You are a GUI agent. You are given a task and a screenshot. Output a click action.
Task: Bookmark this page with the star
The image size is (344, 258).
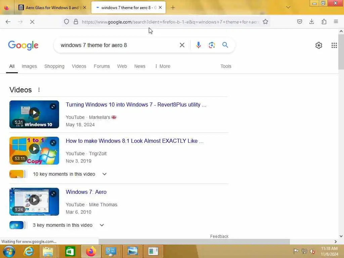[265, 22]
